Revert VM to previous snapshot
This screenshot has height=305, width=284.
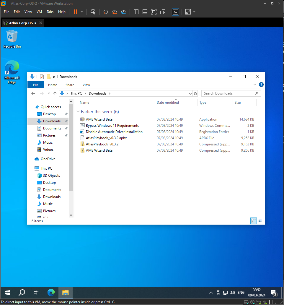pos(115,12)
